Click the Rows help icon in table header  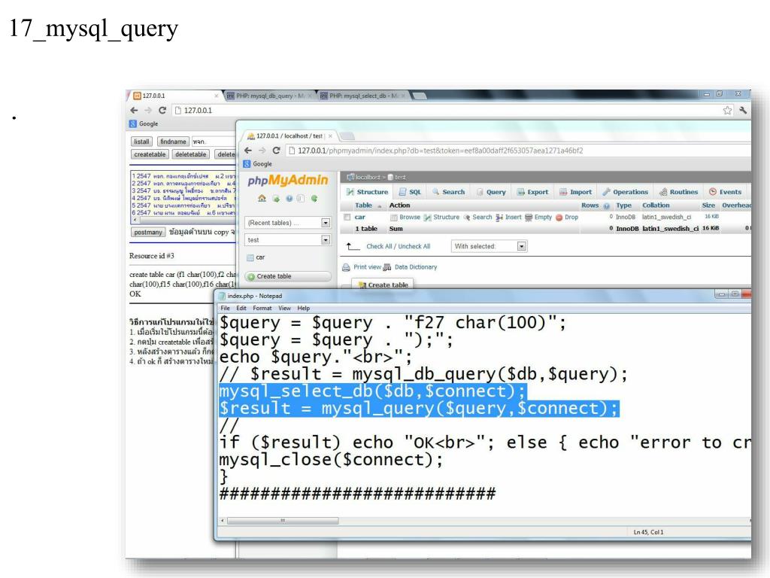coord(607,206)
